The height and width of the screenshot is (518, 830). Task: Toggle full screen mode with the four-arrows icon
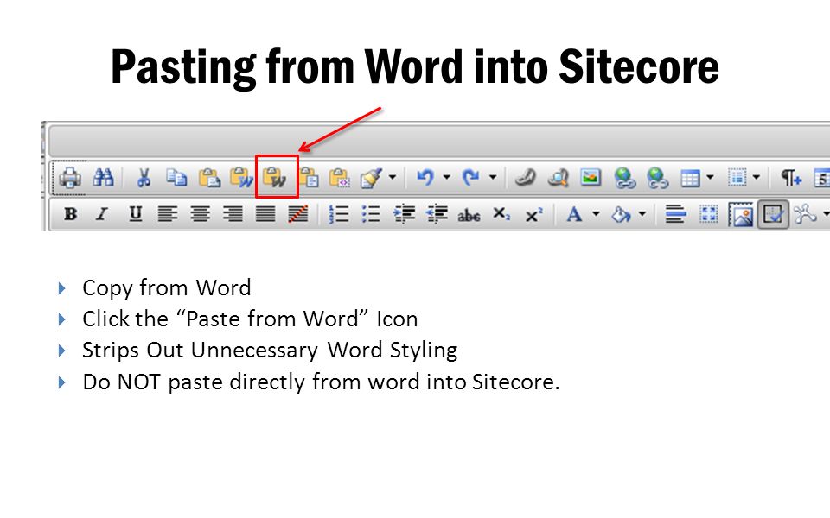coord(708,214)
